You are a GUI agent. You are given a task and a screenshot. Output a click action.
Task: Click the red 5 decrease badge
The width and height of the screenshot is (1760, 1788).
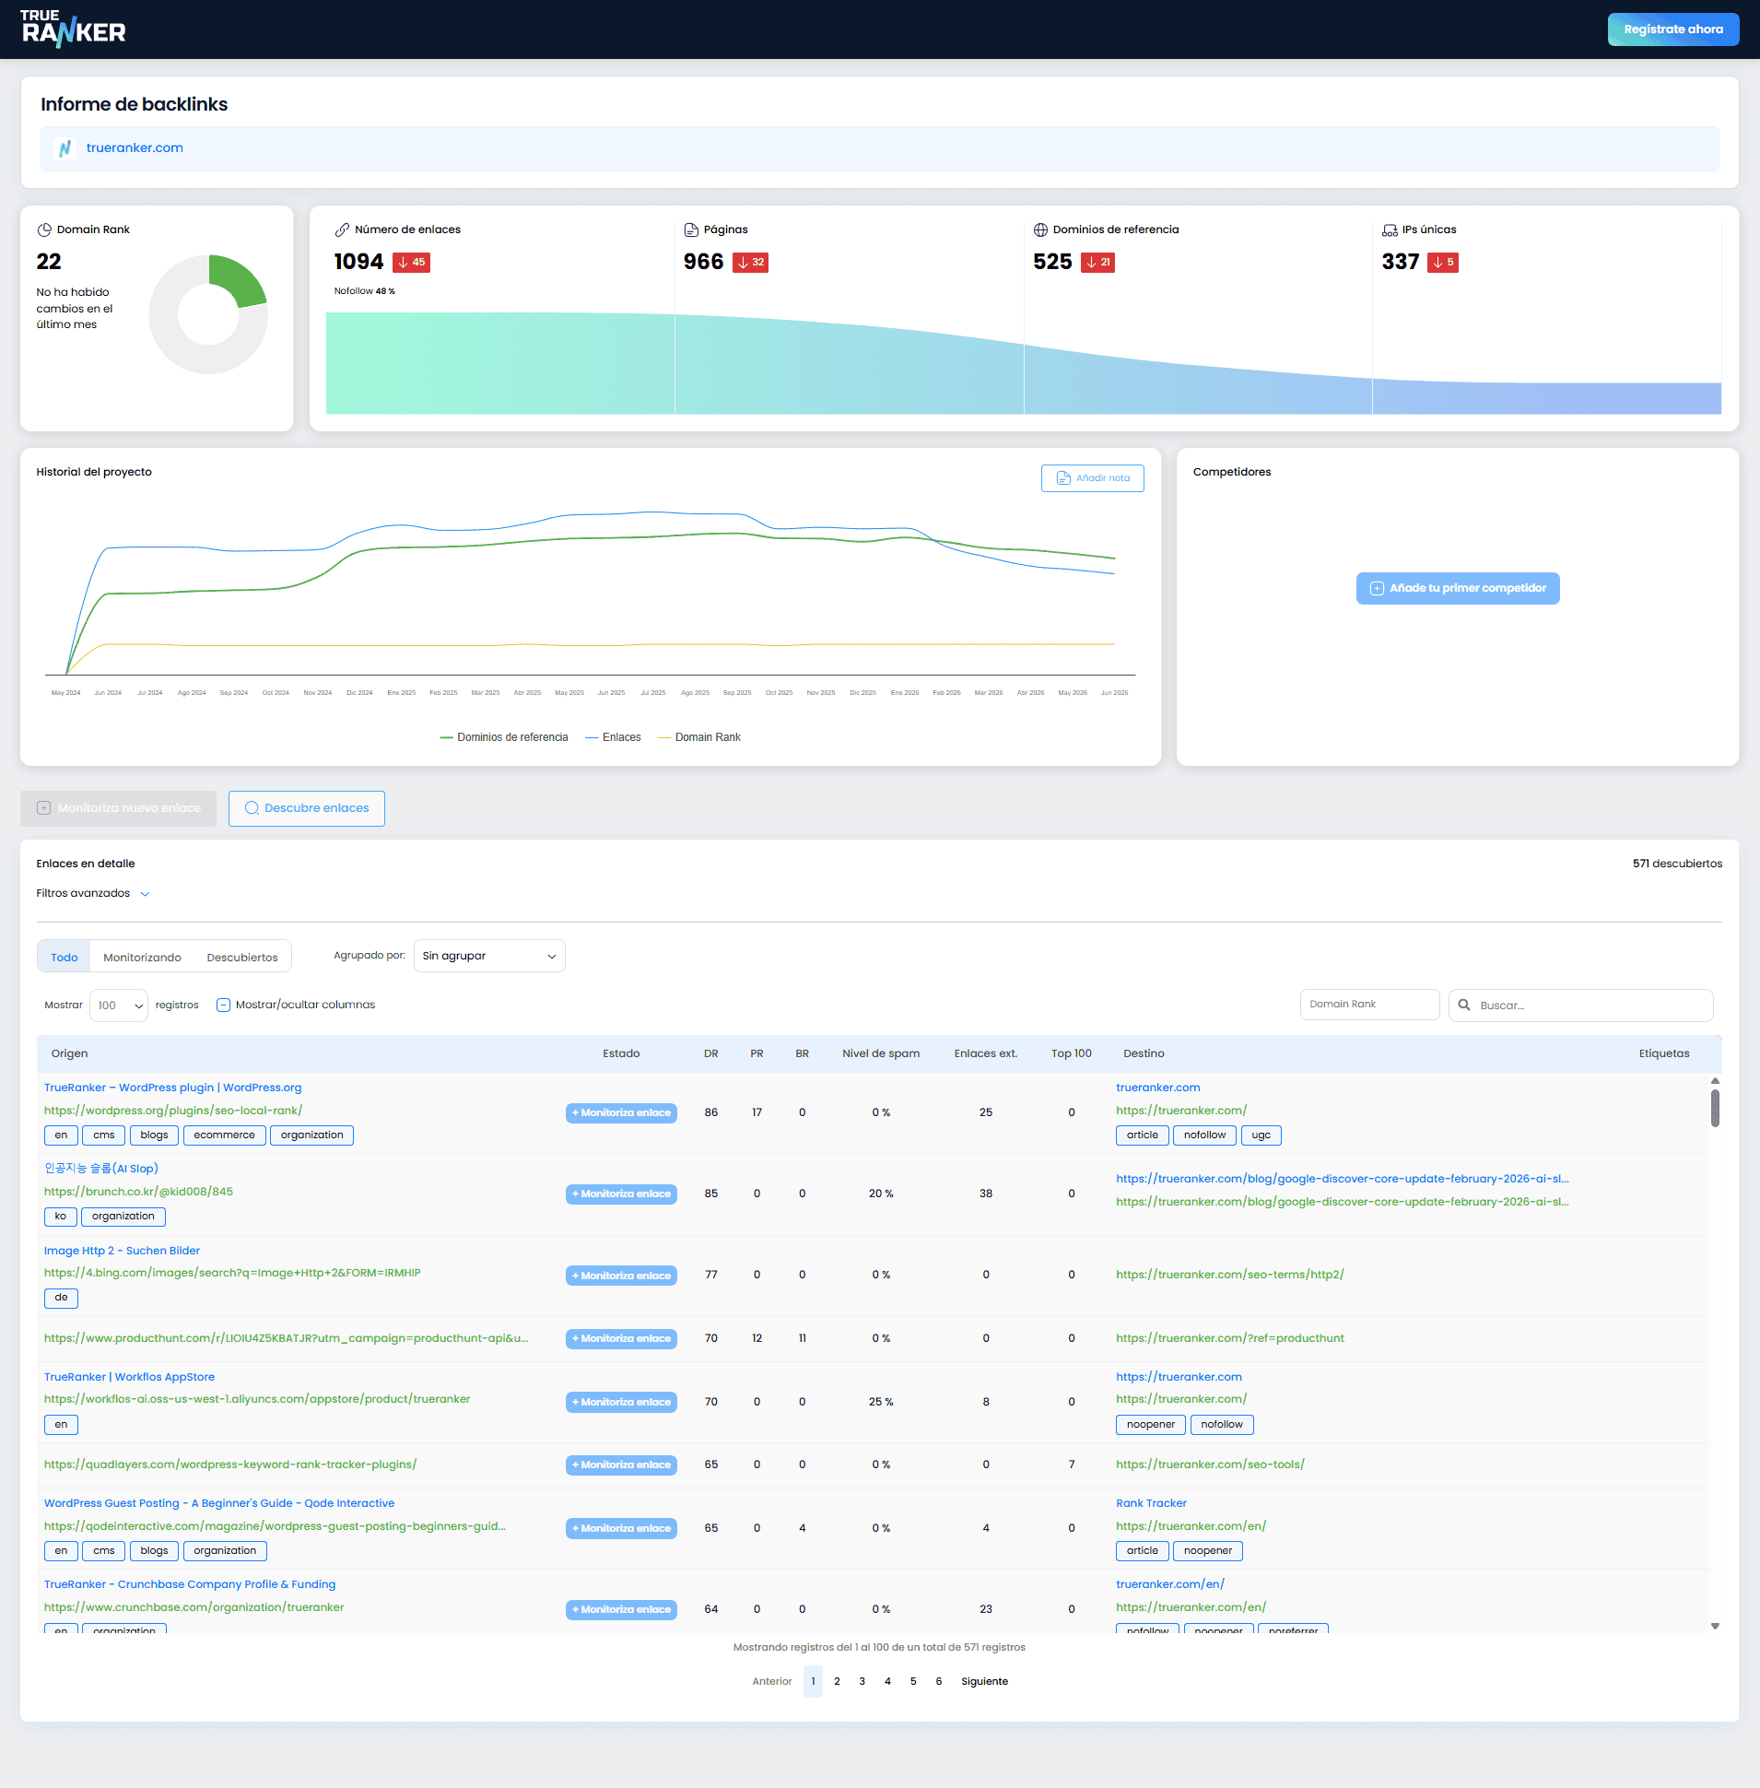[1443, 263]
